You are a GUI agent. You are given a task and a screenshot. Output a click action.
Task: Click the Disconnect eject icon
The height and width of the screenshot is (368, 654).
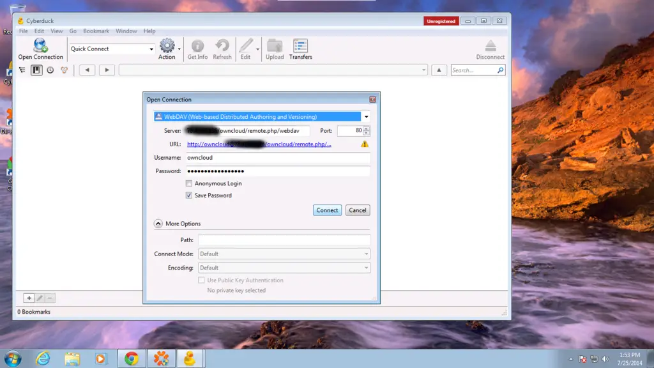tap(490, 49)
